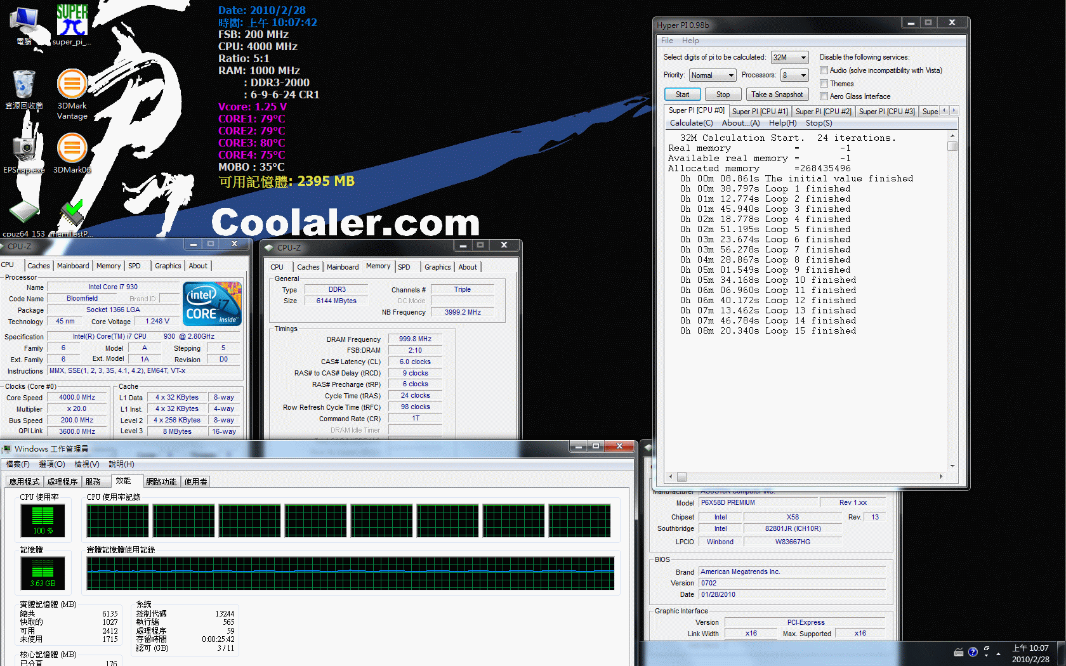Open the cpuz64 desktop icon
The height and width of the screenshot is (666, 1066).
point(24,219)
